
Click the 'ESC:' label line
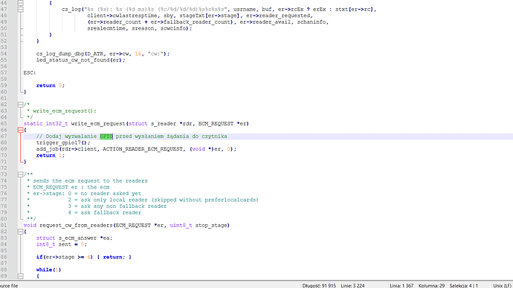pos(30,73)
